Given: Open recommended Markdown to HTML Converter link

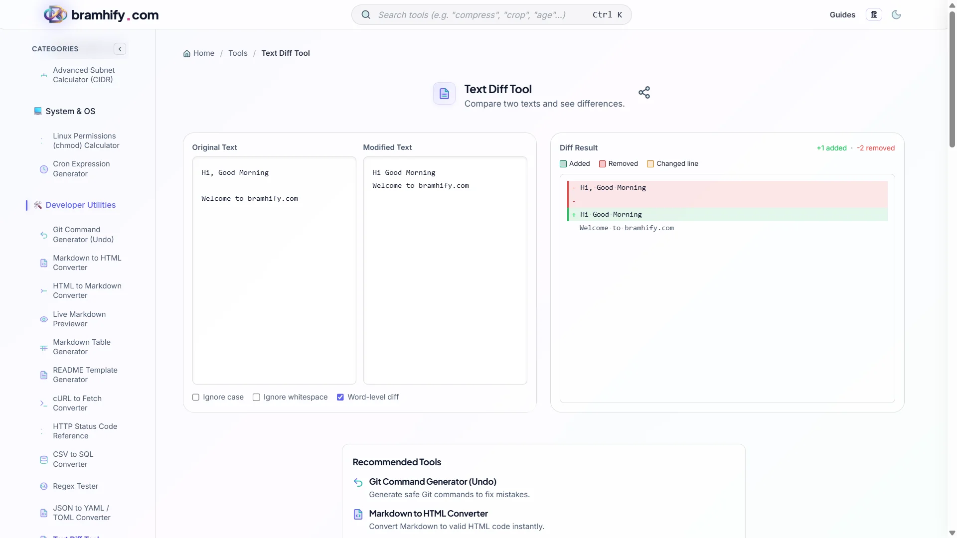Looking at the screenshot, I should click(x=428, y=514).
